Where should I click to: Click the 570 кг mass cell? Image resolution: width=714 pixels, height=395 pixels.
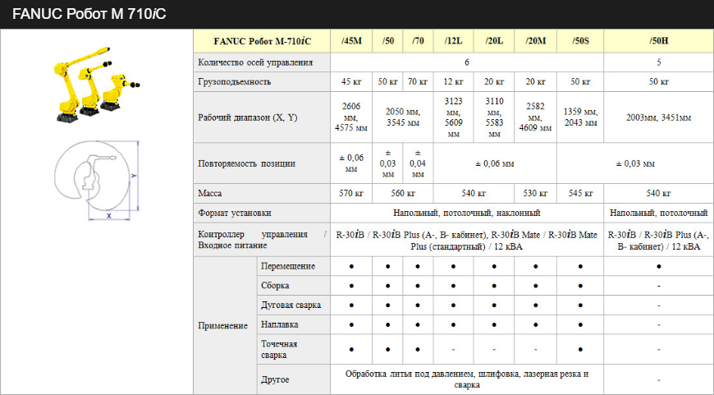click(x=351, y=194)
